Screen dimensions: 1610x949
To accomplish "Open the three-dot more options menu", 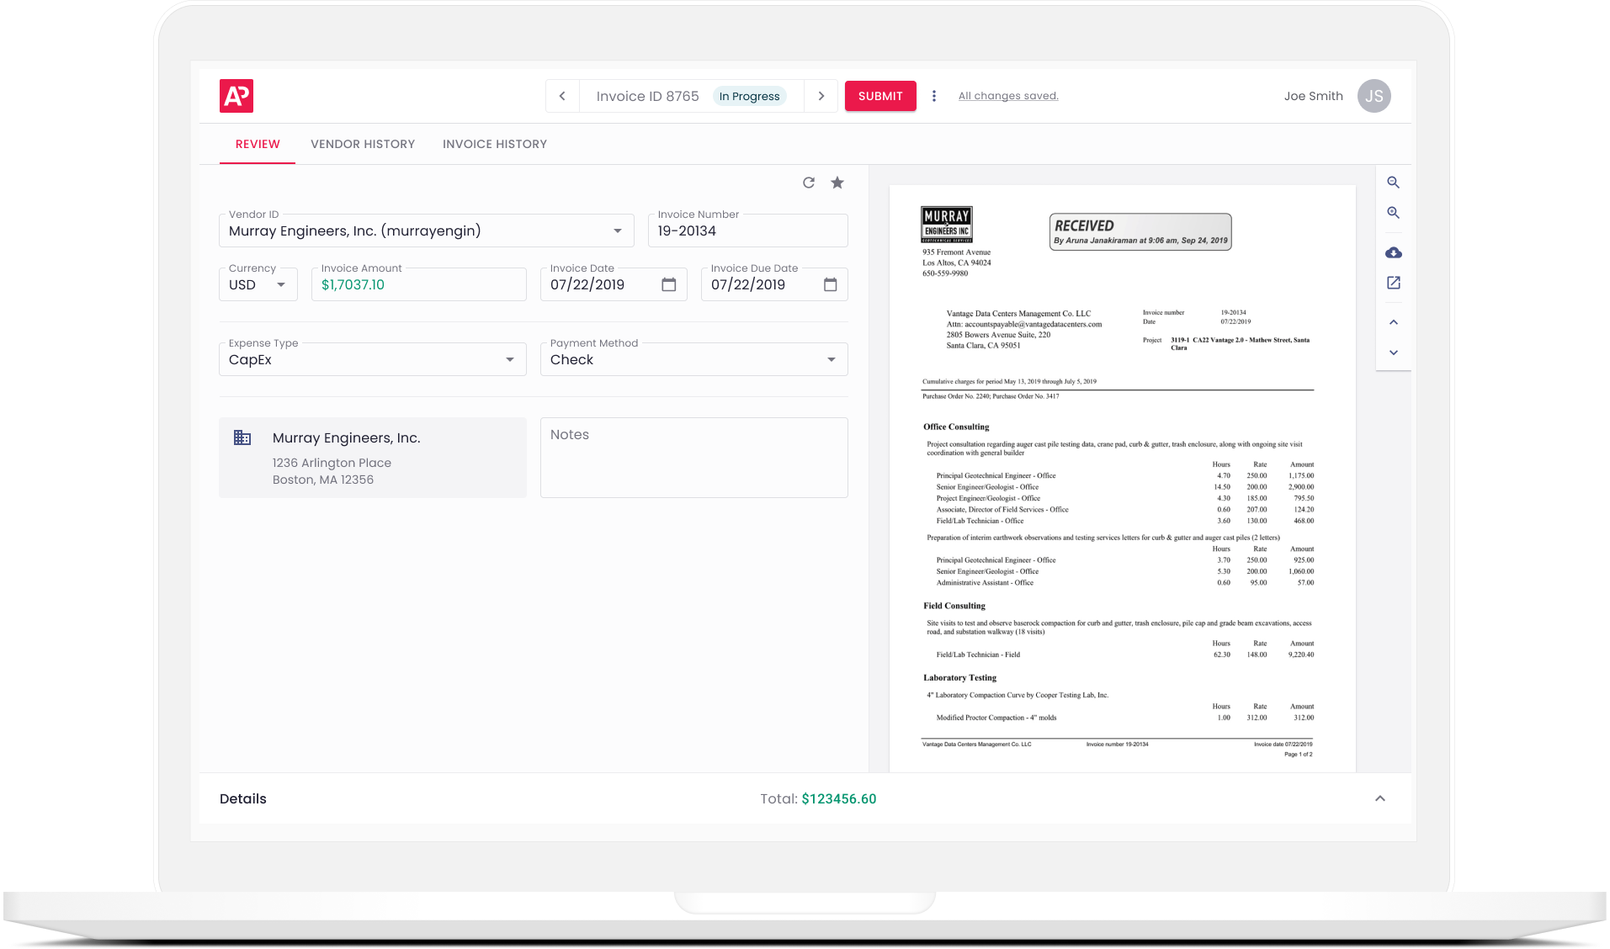I will point(933,96).
